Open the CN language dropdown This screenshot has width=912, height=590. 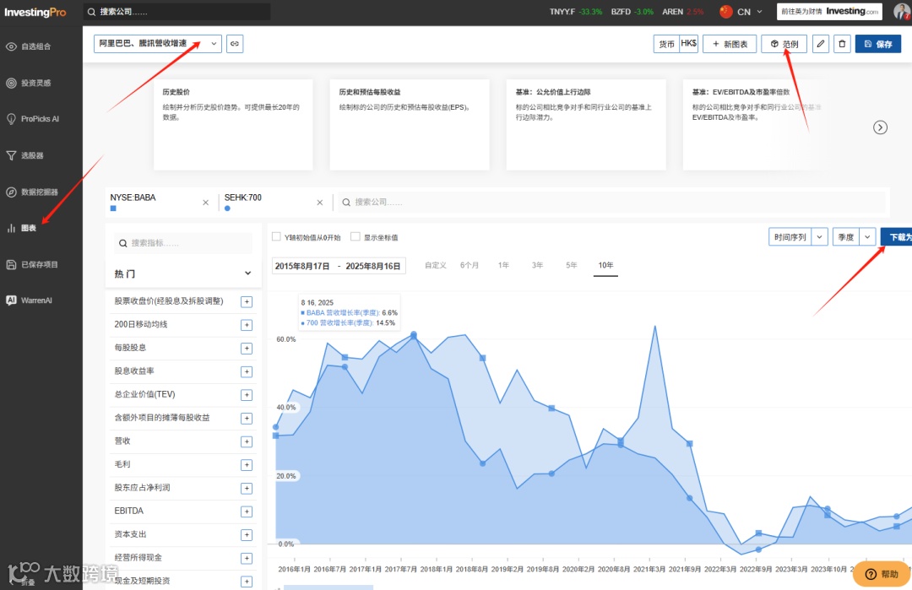[x=741, y=12]
